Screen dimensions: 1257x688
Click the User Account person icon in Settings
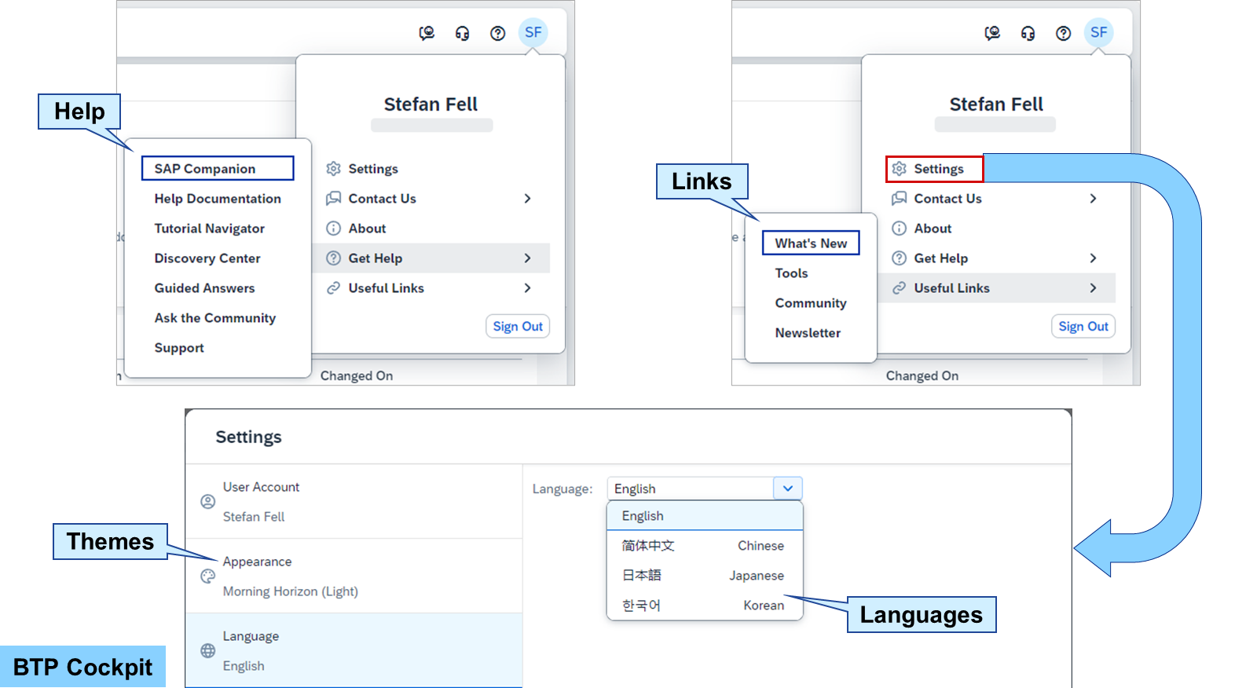[x=208, y=502]
